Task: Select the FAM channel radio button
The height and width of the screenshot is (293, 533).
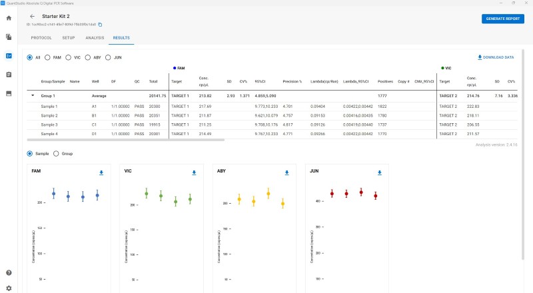Action: (x=47, y=57)
